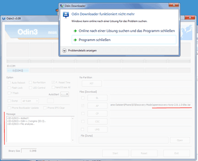Click Odin3 v3.09 title bar icon

[4, 19]
